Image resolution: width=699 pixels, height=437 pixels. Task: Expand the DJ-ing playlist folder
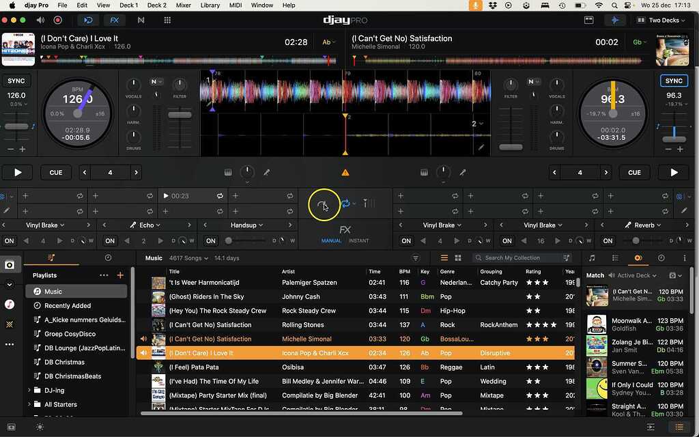coord(29,391)
